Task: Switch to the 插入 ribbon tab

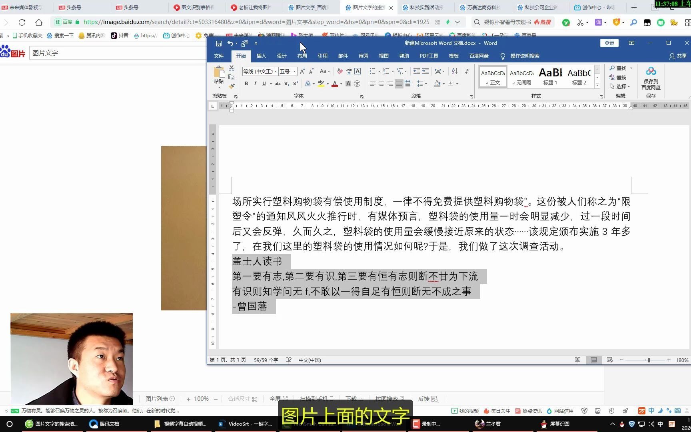Action: [261, 56]
